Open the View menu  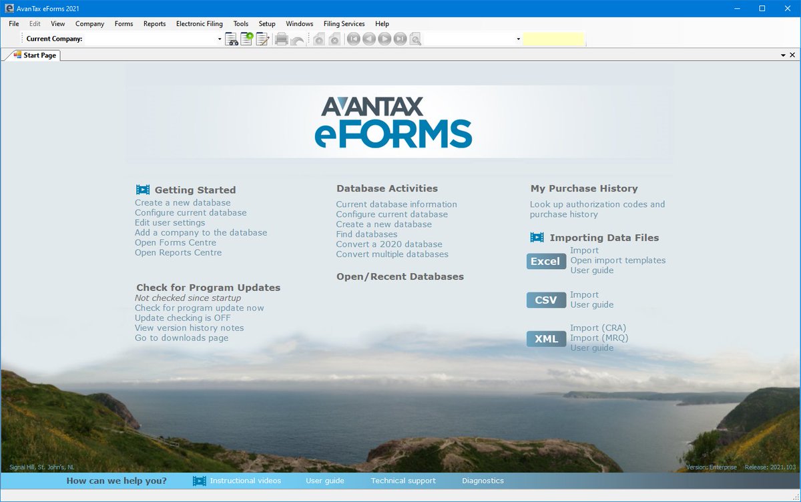57,23
